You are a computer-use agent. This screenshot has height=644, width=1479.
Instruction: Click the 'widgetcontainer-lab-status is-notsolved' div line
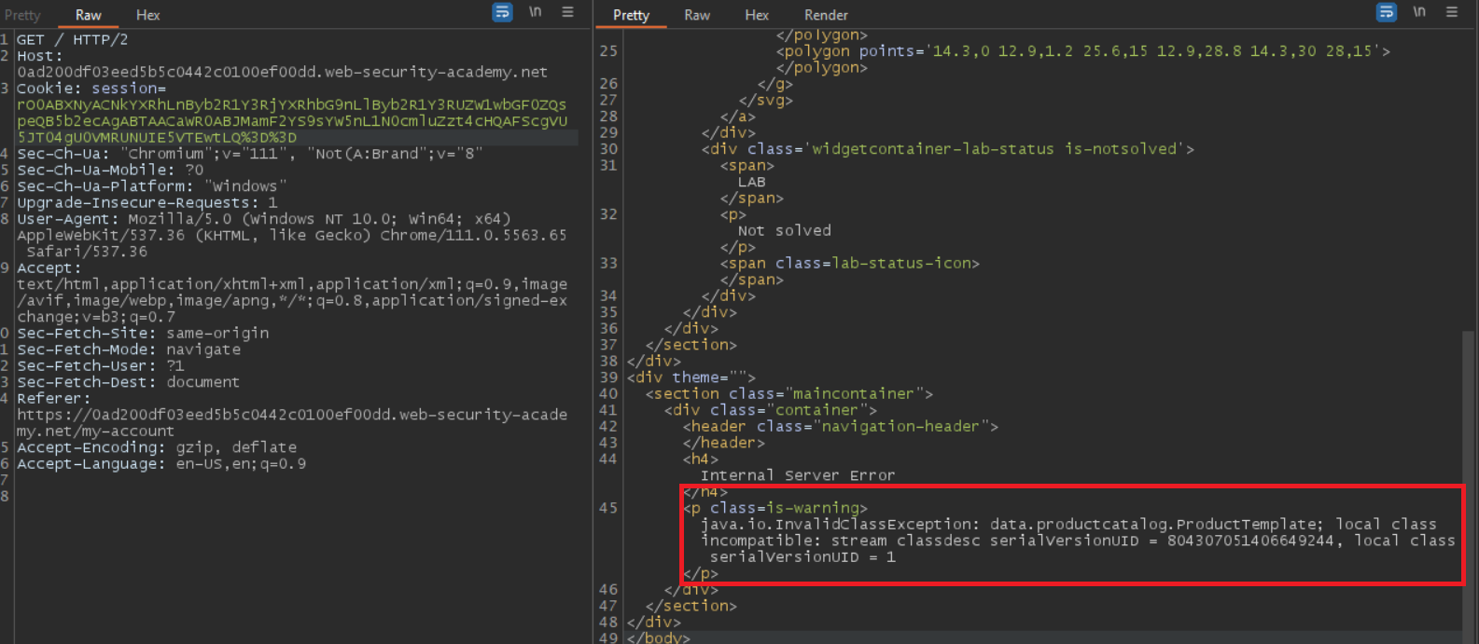click(947, 149)
